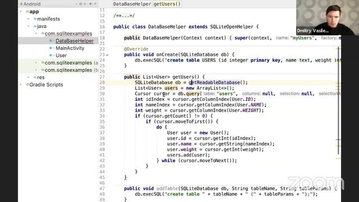This screenshot has height=202, width=359.
Task: Click Dmitry's Zoom video thumbnail
Action: (327, 17)
